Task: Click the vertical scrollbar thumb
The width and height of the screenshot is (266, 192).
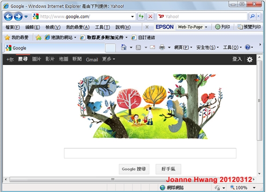Action: click(259, 101)
